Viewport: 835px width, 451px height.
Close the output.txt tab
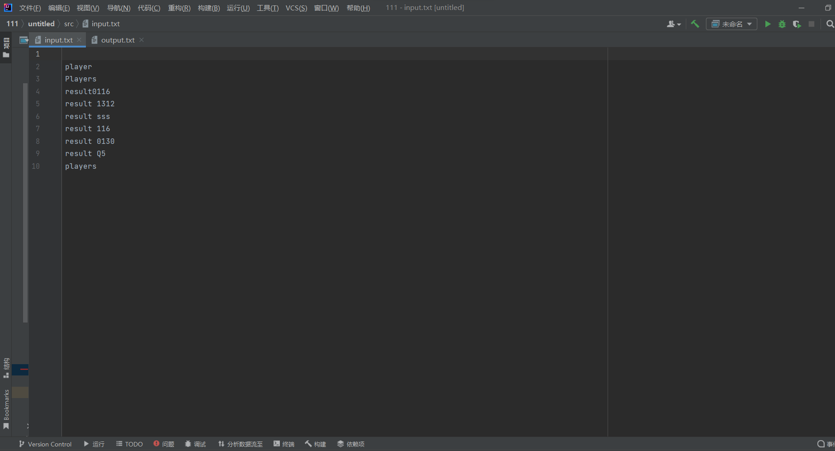point(142,40)
